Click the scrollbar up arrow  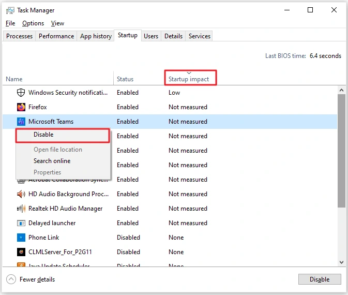coord(342,90)
